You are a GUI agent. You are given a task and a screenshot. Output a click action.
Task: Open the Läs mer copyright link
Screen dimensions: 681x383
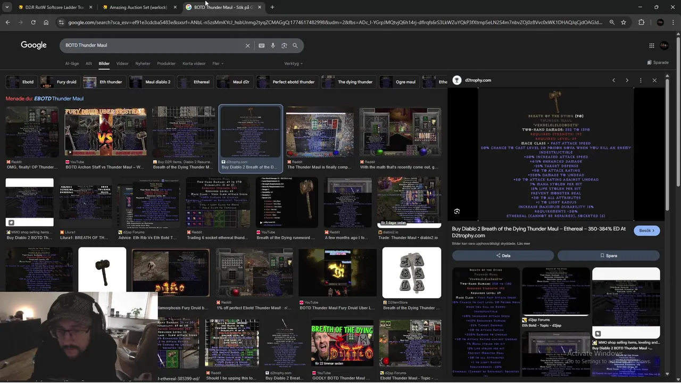tap(524, 244)
